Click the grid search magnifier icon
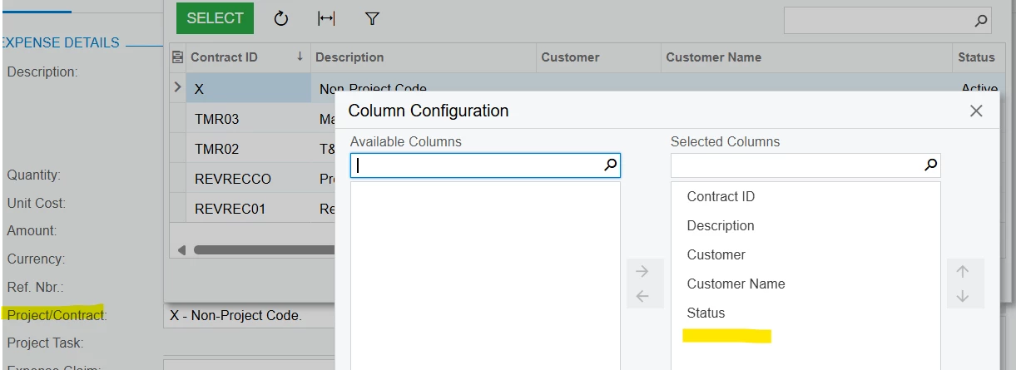The width and height of the screenshot is (1016, 370). coord(981,21)
